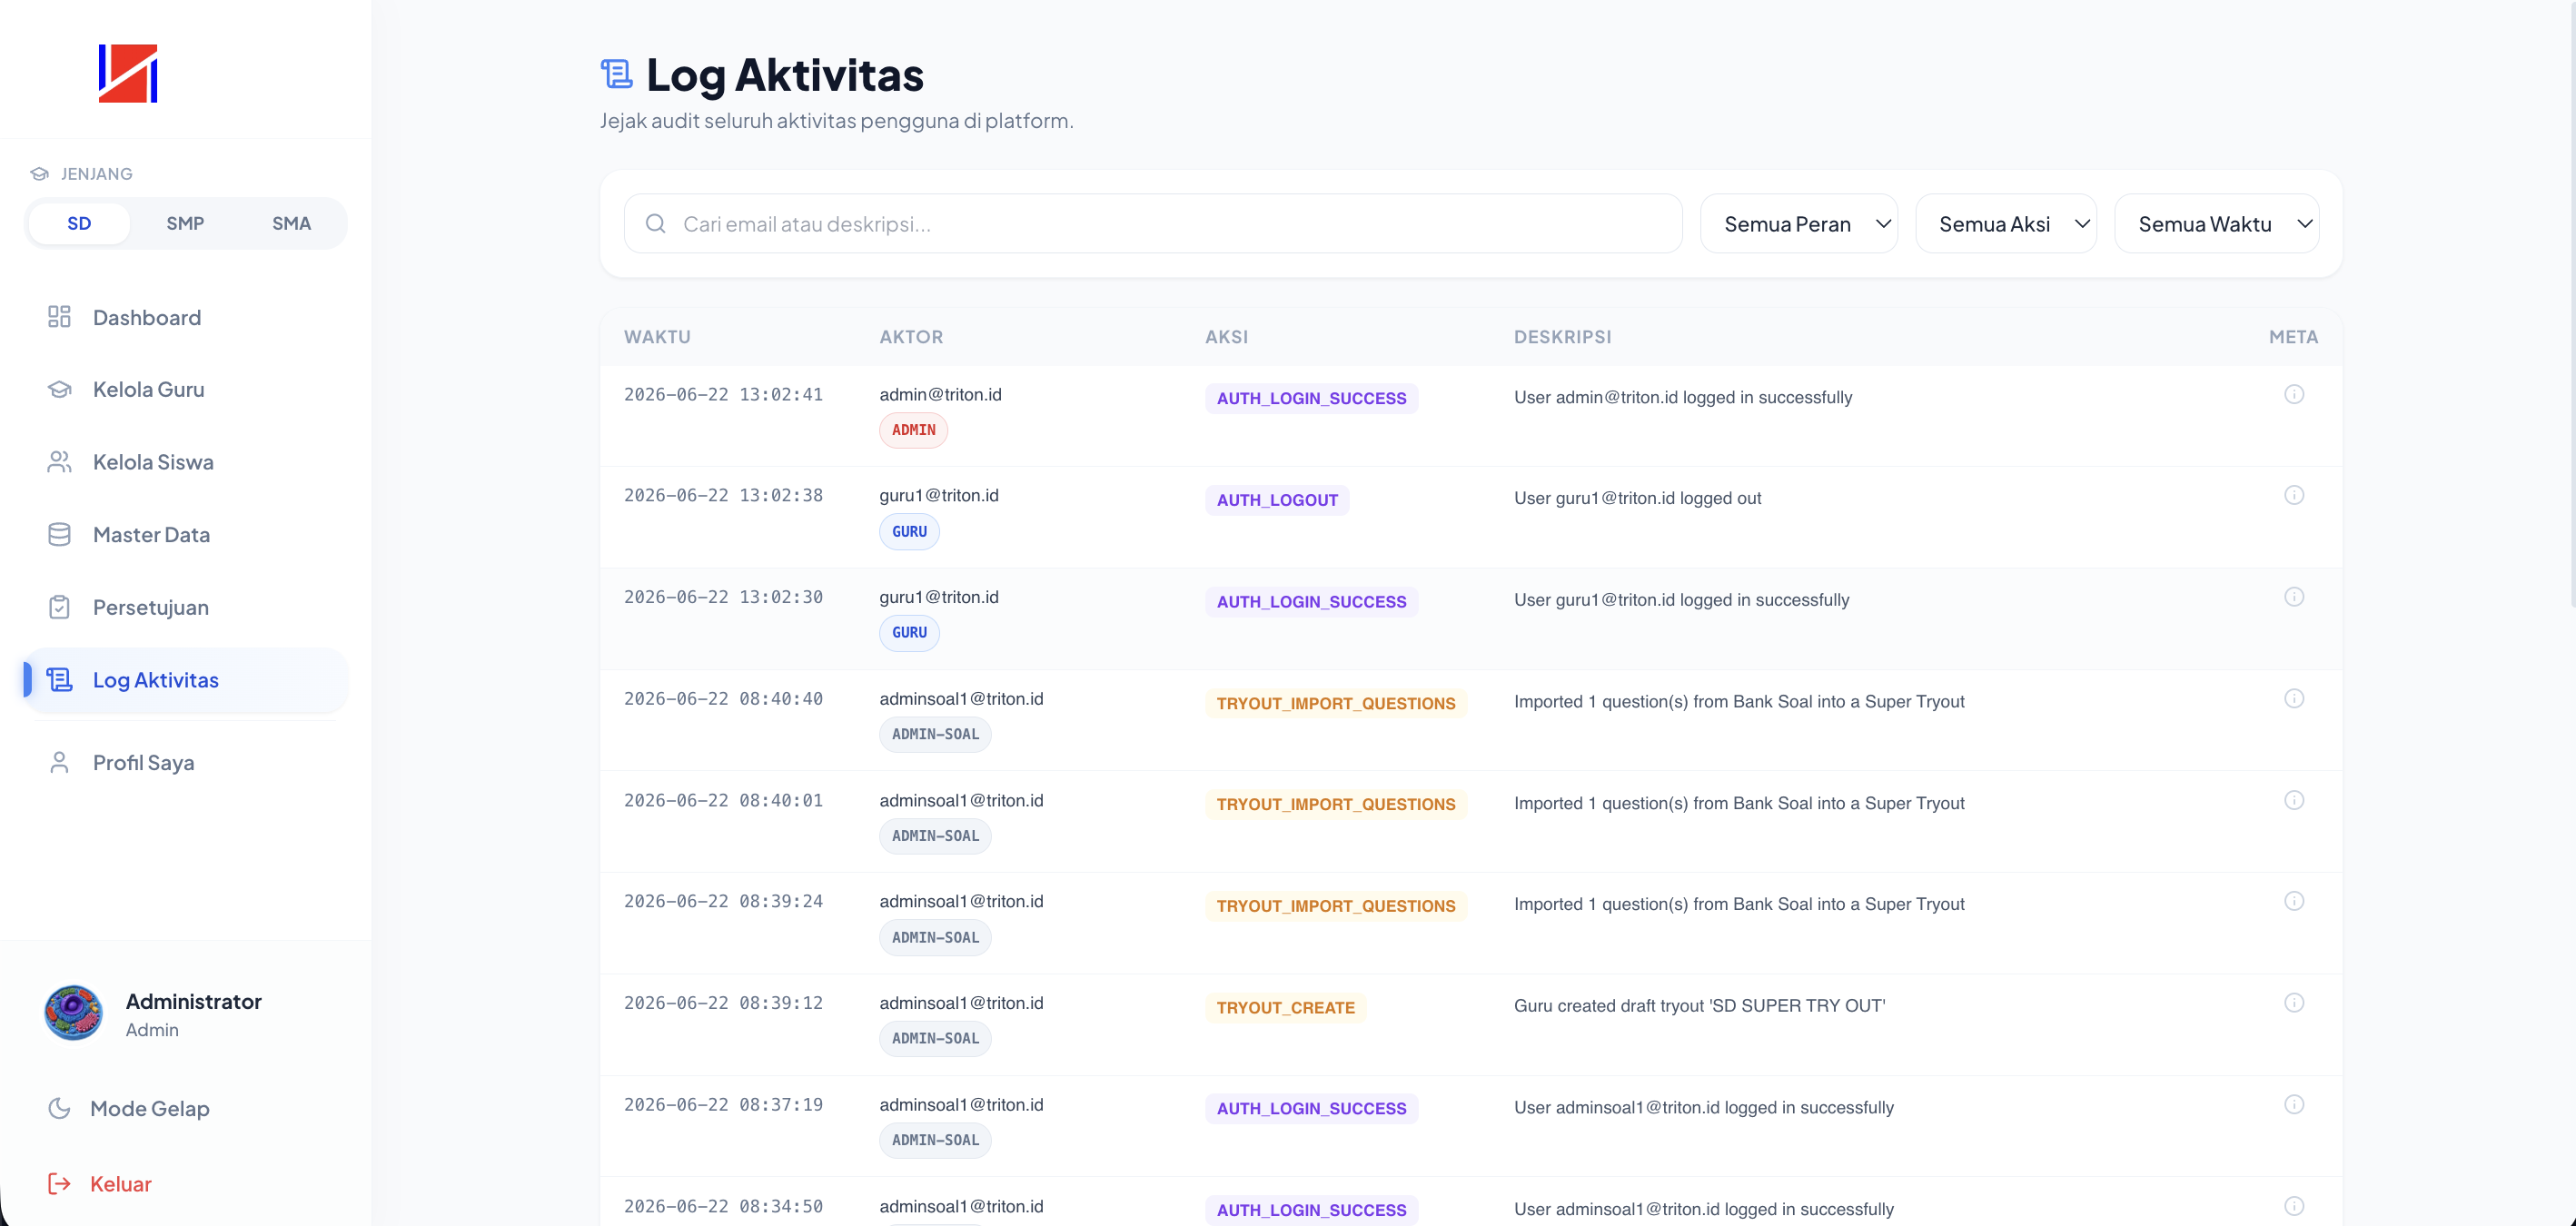Click the Keluar logout arrow icon
Screen dimensions: 2576x1226
[59, 1184]
